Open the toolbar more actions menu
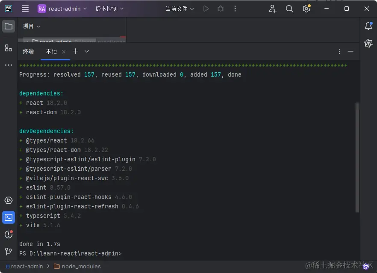 point(235,9)
